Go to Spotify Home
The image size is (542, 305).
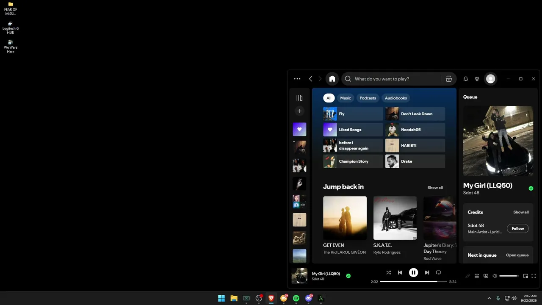tap(332, 79)
